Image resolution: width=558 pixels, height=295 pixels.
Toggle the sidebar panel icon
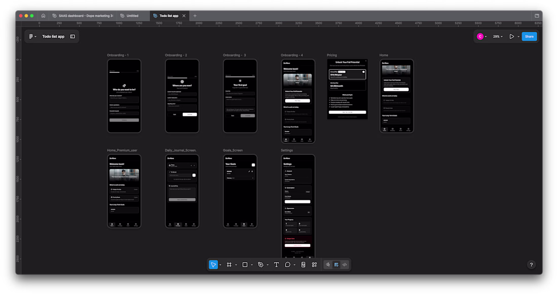tap(73, 36)
